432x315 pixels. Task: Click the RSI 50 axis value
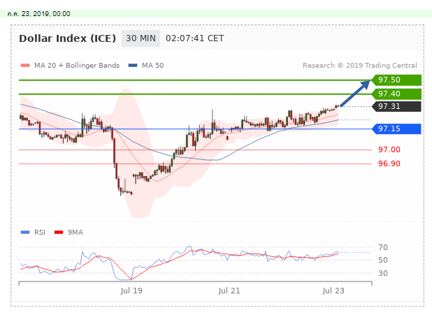tap(383, 260)
